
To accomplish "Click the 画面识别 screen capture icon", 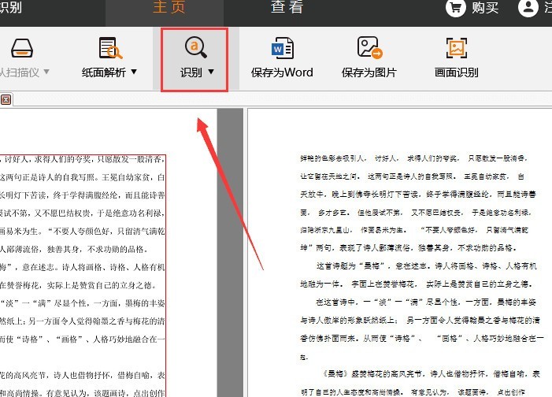I will coord(457,48).
